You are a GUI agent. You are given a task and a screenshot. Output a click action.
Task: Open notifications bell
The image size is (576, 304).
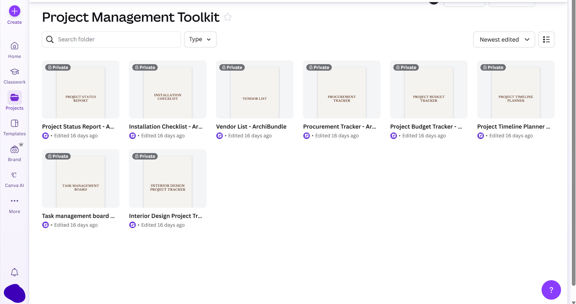tap(15, 272)
